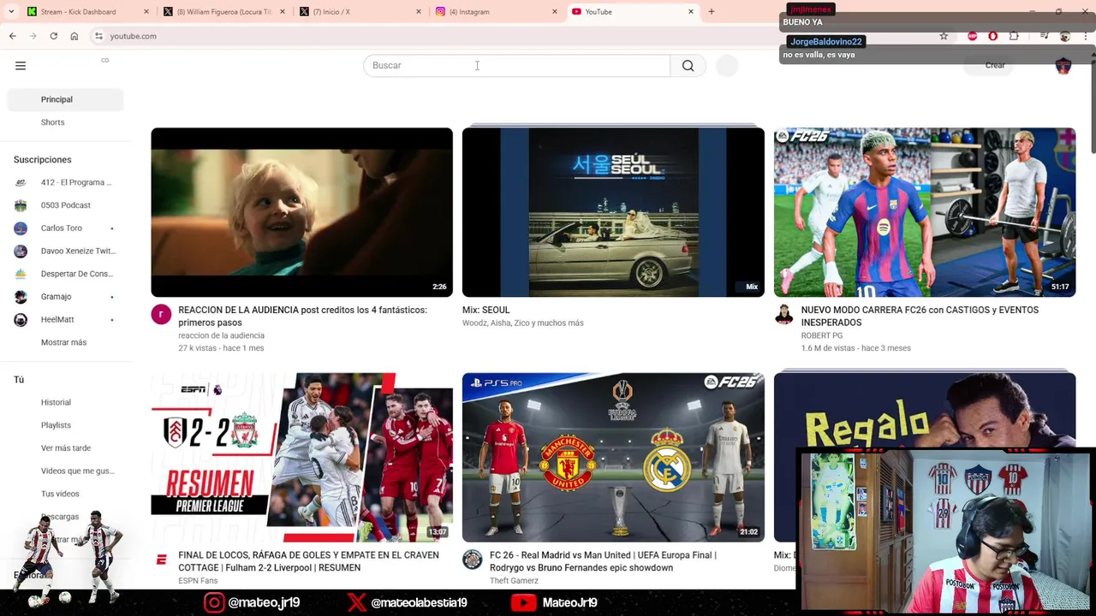Screen dimensions: 1096x616
Task: Play the SEÚL SEOUL mix thumbnail
Action: [x=613, y=212]
